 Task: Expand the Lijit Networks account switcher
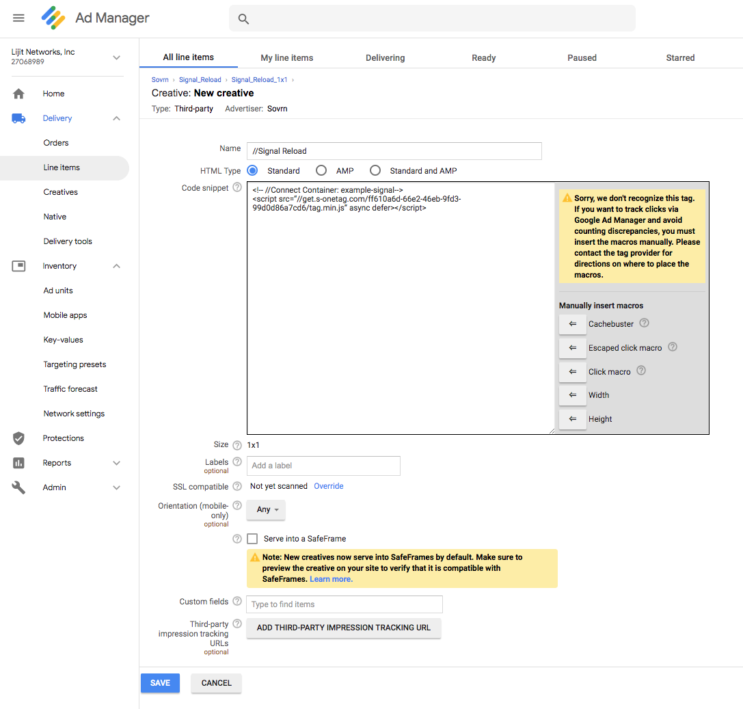pos(116,57)
